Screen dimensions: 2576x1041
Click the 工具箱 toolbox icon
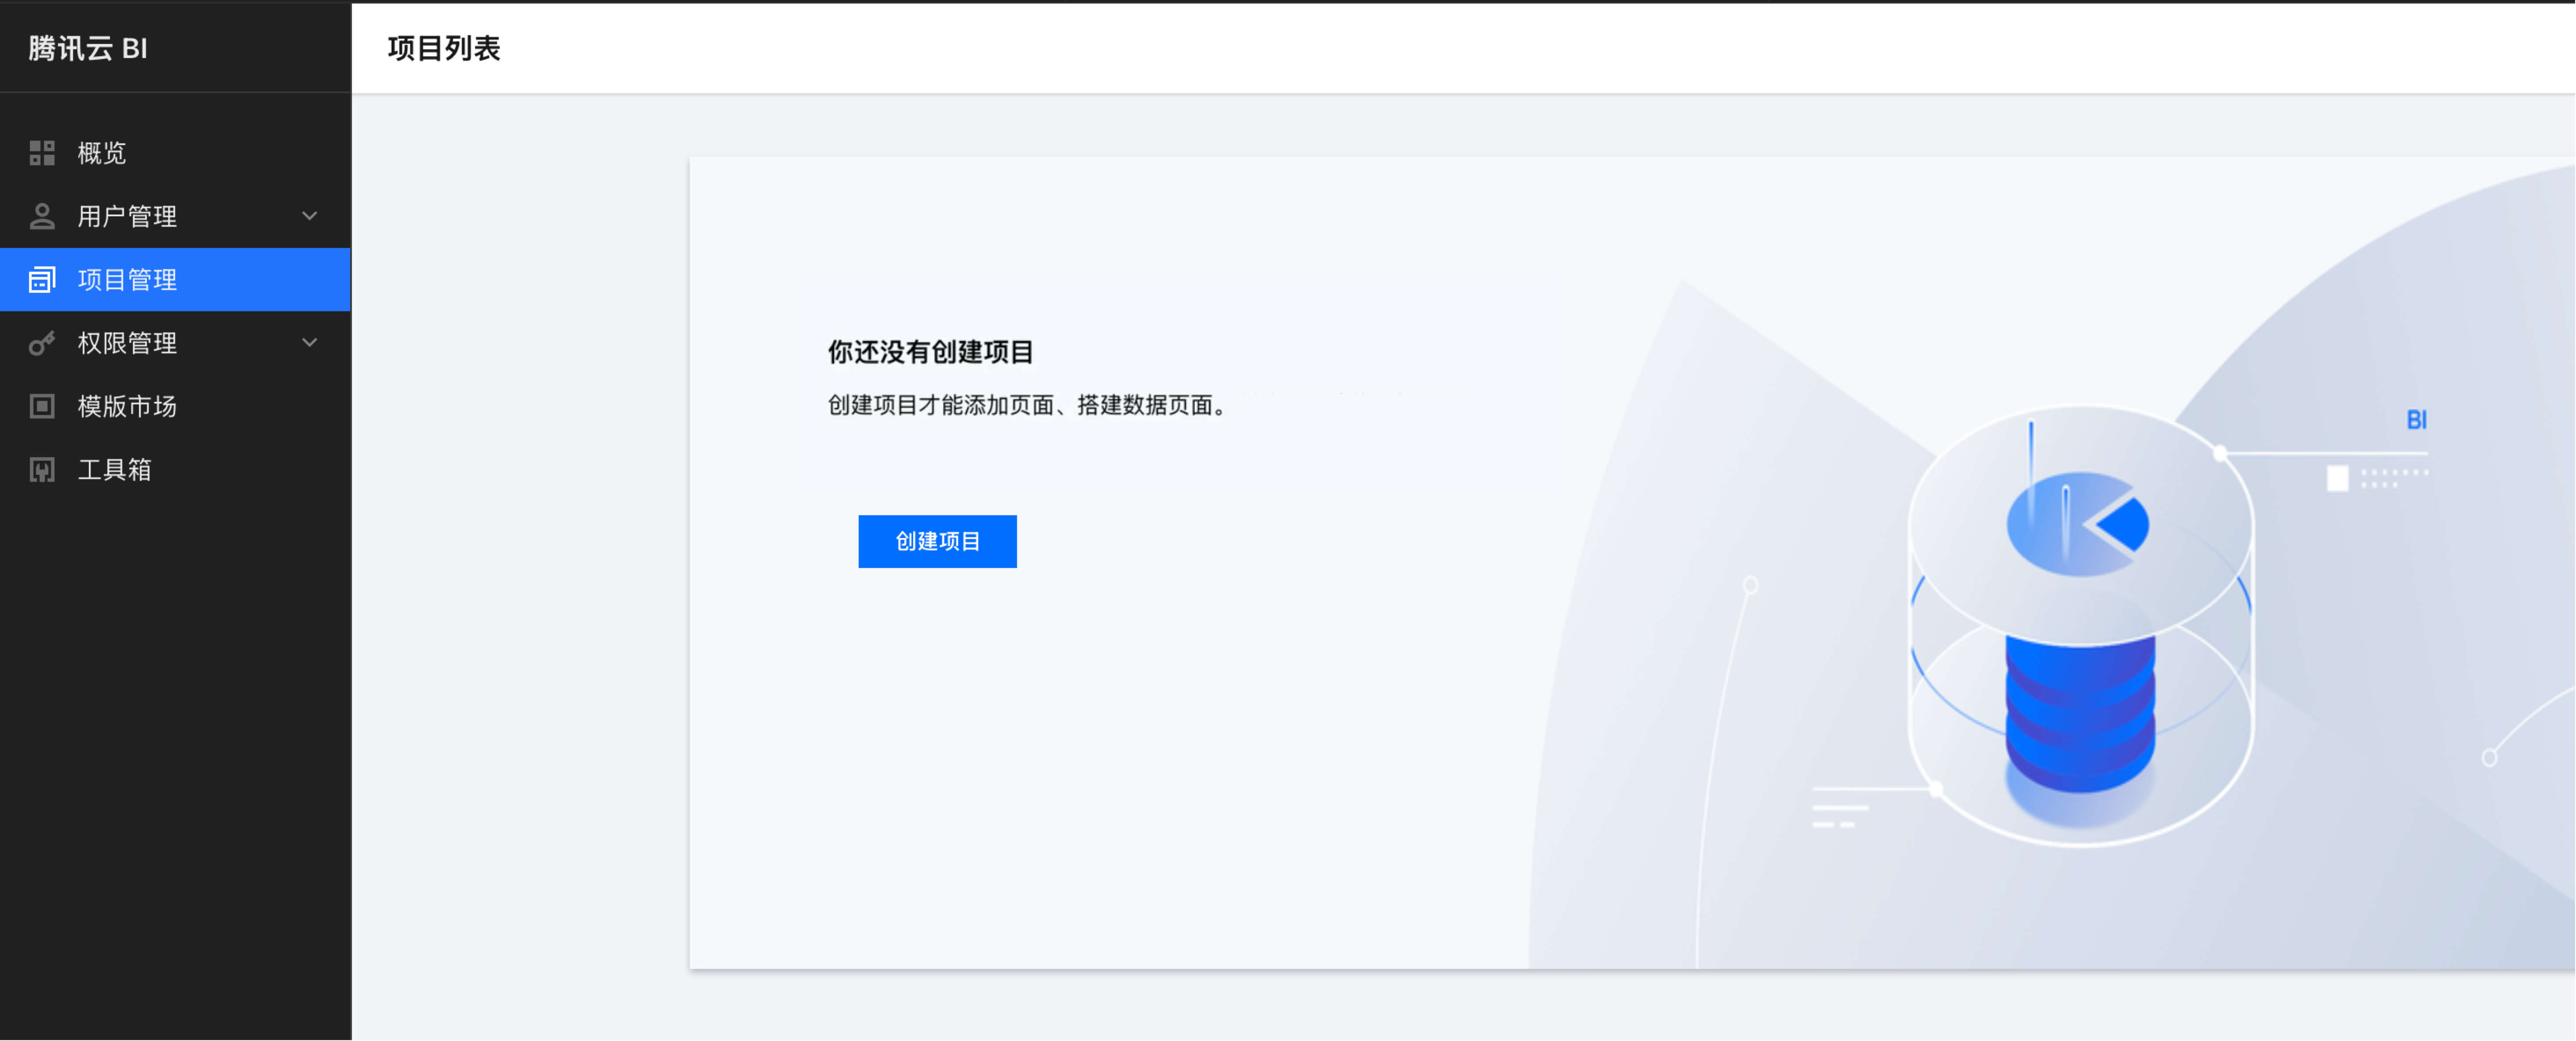click(x=42, y=470)
